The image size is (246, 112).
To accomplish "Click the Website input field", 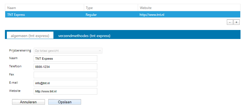I will [65, 91].
